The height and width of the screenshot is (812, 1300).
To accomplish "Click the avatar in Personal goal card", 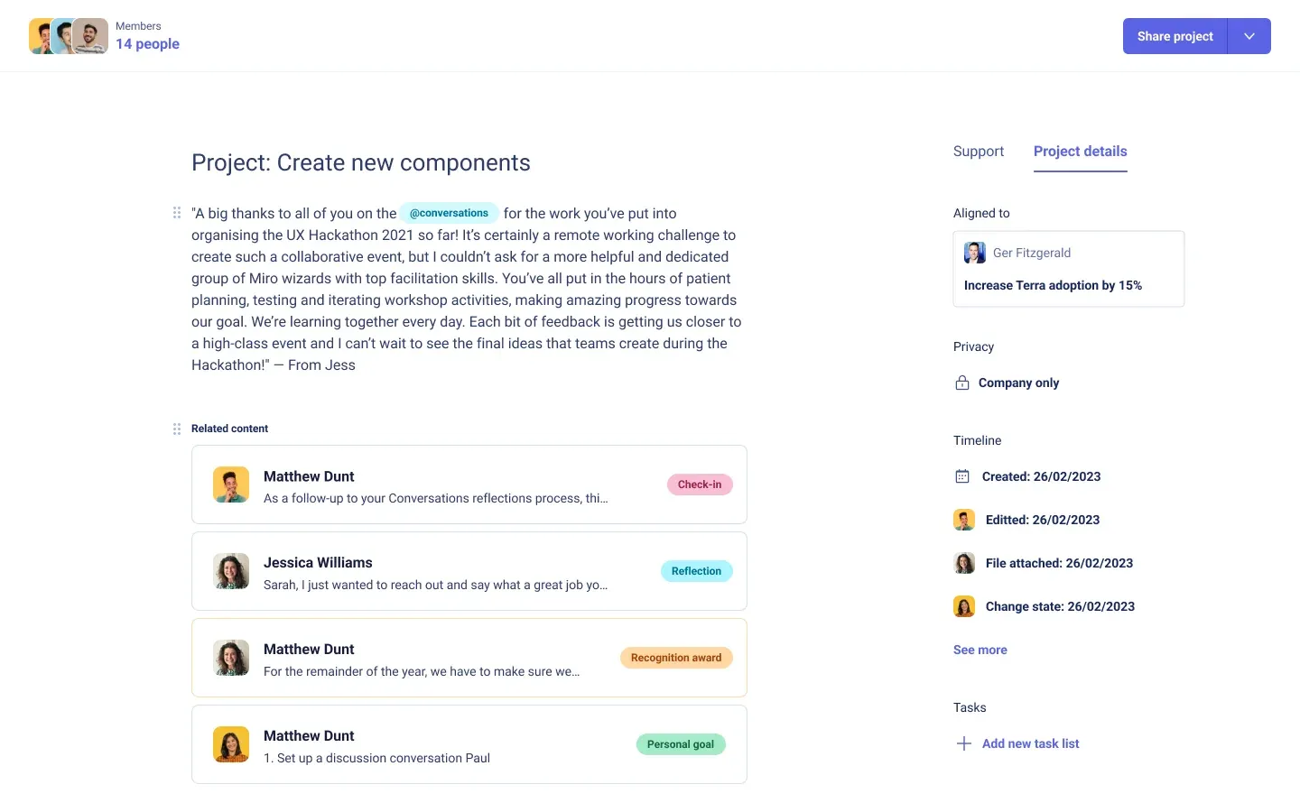I will coord(231,744).
